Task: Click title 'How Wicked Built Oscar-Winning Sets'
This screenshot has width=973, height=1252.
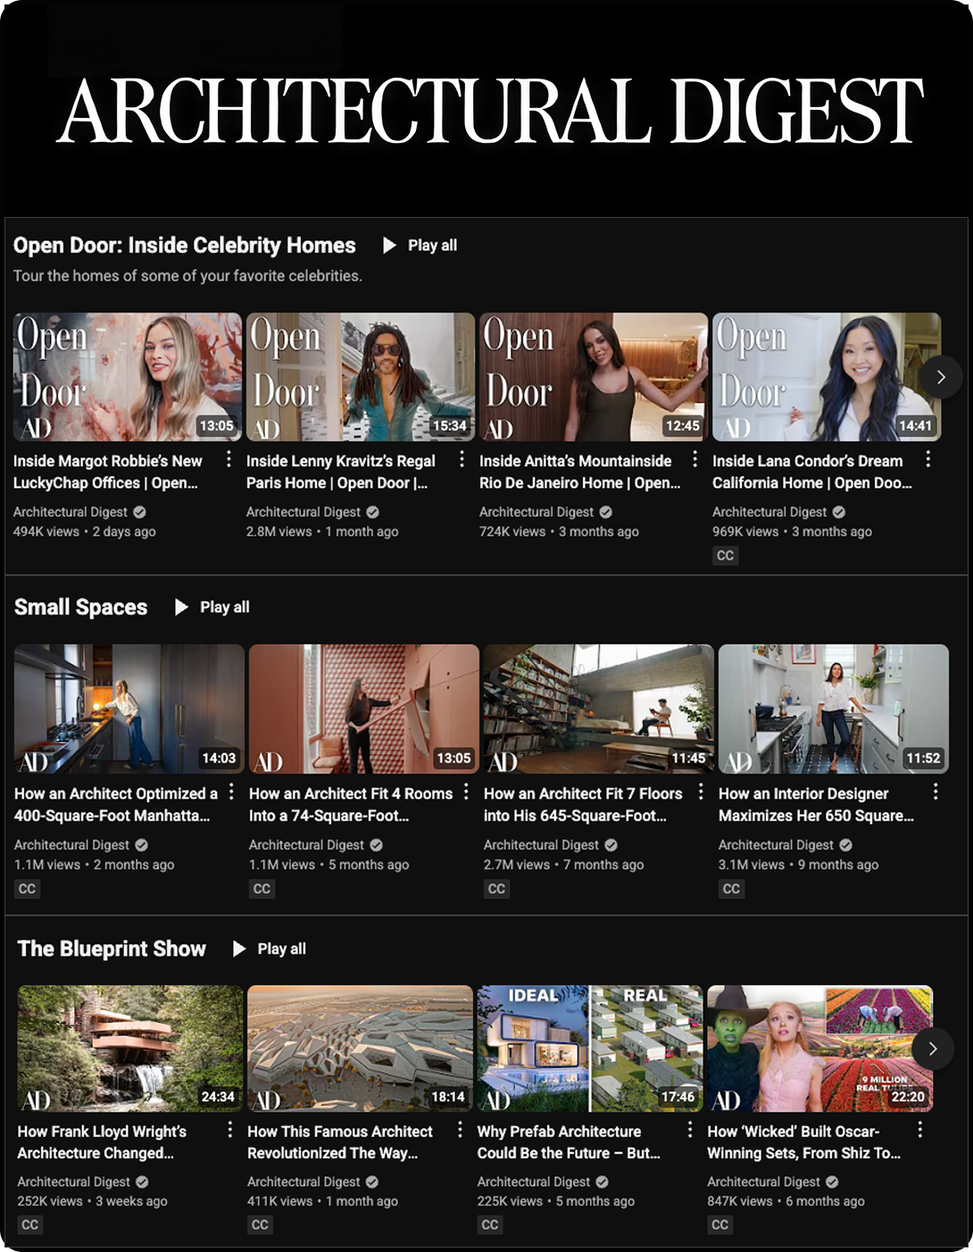Action: [804, 1141]
